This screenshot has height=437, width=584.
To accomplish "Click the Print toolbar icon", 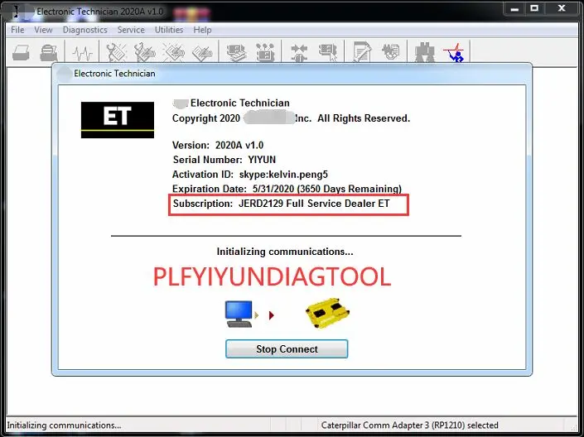I will [21, 52].
